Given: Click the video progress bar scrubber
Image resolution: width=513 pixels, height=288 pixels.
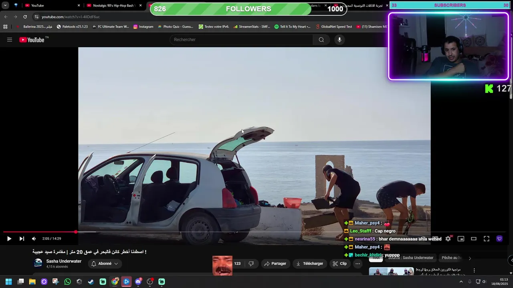Looking at the screenshot, I should pyautogui.click(x=76, y=232).
